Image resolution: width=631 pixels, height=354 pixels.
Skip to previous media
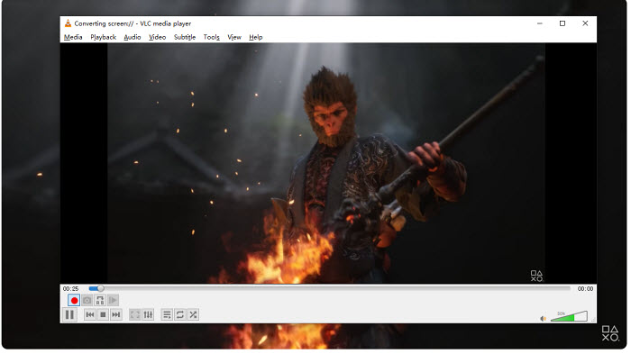(x=90, y=314)
